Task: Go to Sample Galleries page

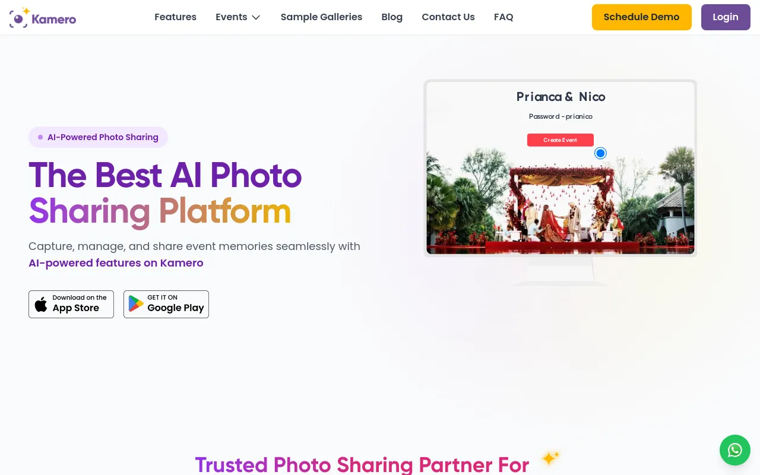Action: pyautogui.click(x=321, y=17)
